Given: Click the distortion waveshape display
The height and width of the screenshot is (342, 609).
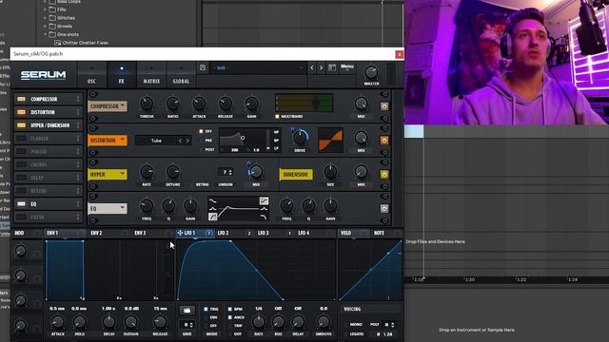Looking at the screenshot, I should (x=330, y=140).
